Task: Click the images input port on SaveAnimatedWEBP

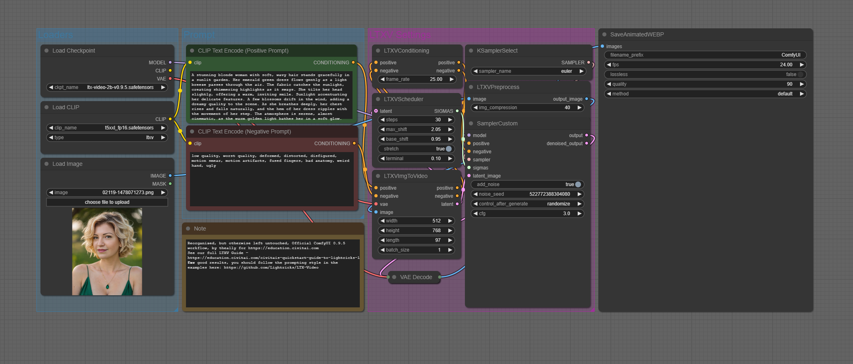Action: coord(602,47)
